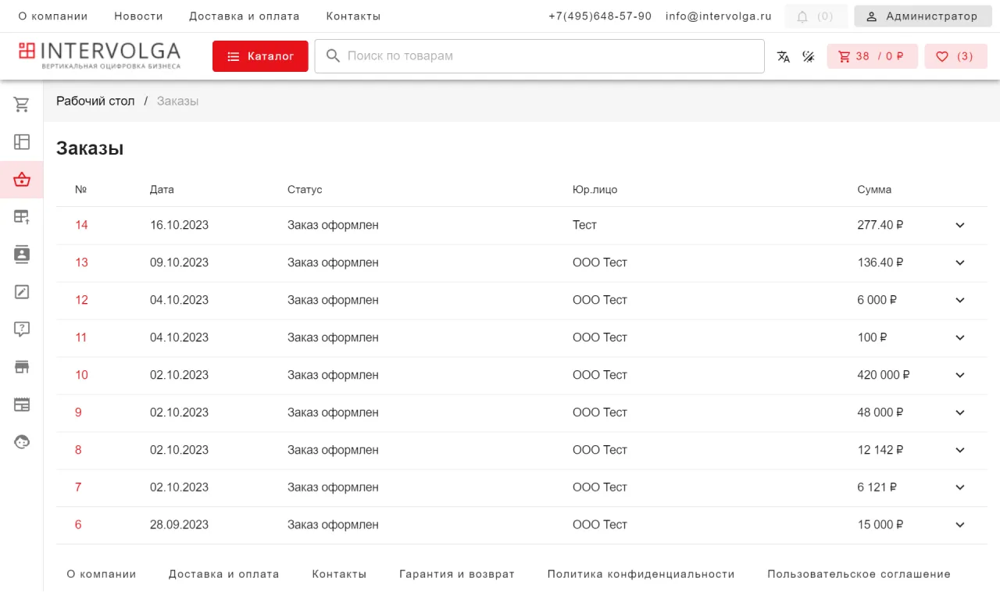
Task: Click the translate language icon
Action: [x=784, y=56]
